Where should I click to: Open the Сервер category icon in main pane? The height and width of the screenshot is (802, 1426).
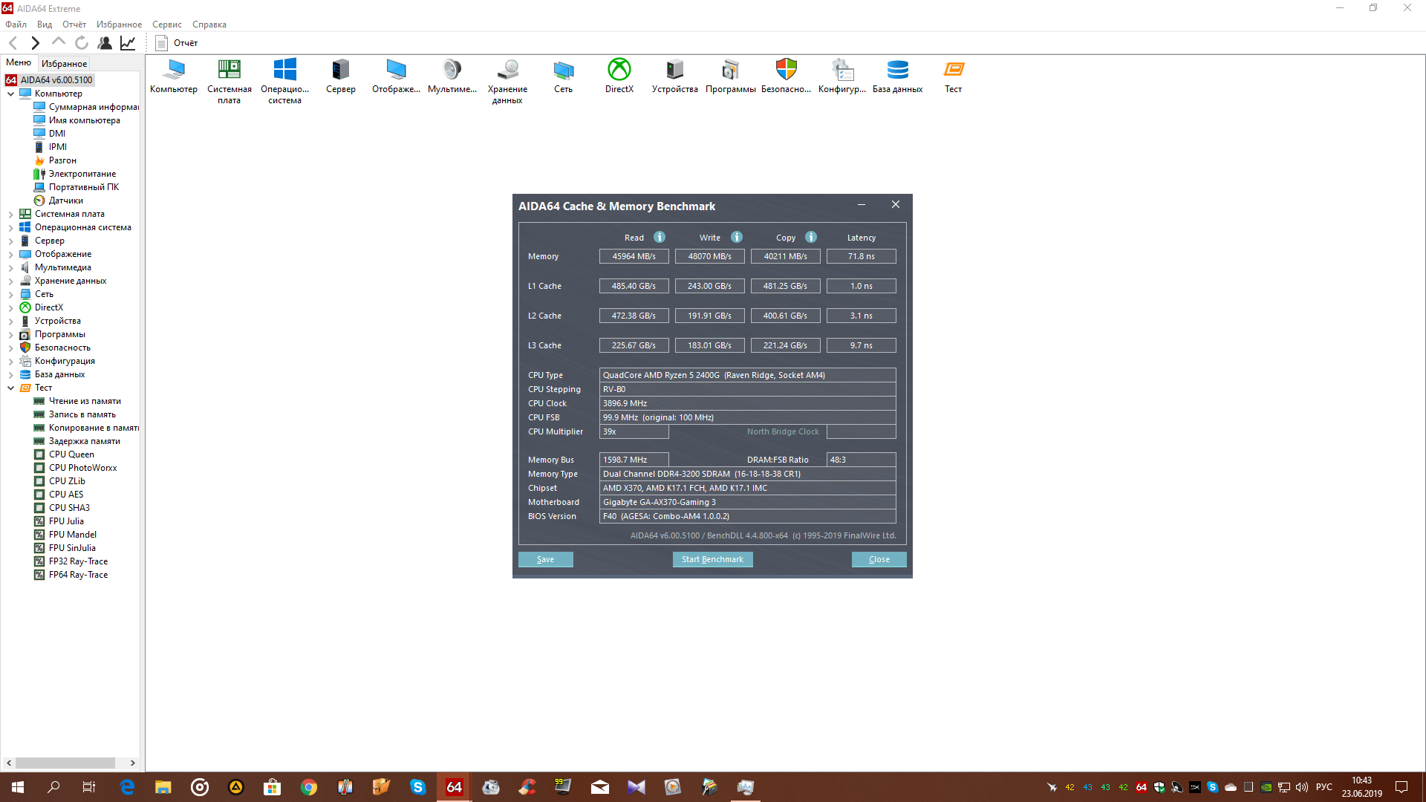(340, 76)
